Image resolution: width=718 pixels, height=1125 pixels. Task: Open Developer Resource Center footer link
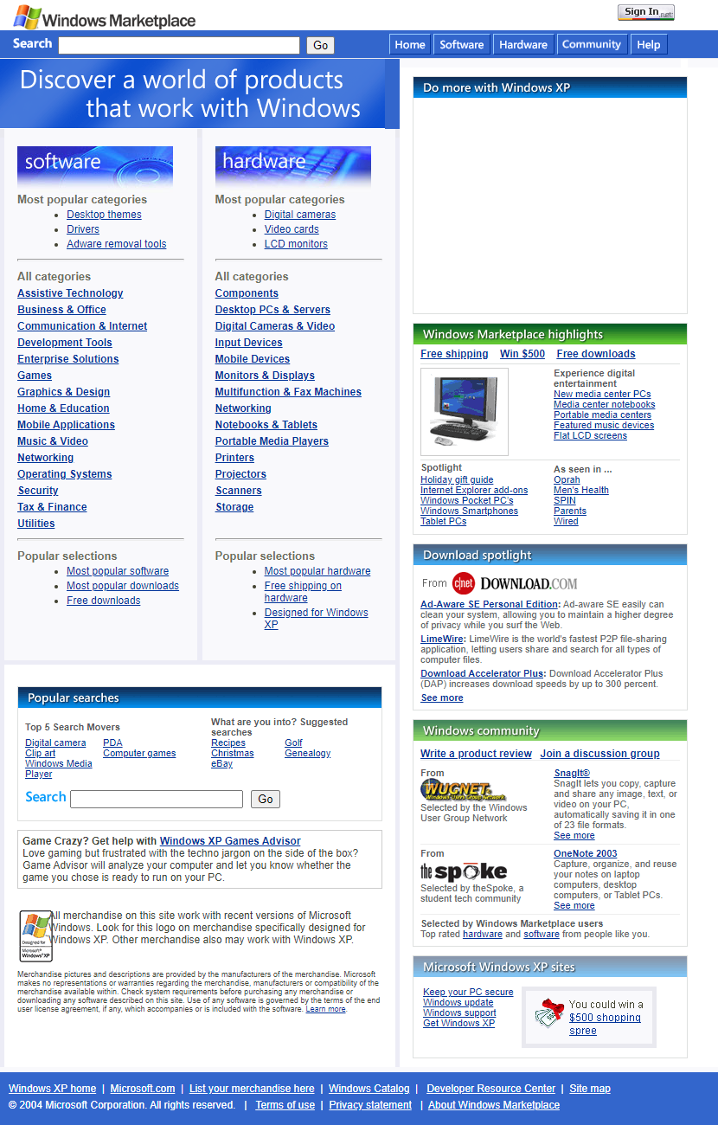click(491, 1089)
